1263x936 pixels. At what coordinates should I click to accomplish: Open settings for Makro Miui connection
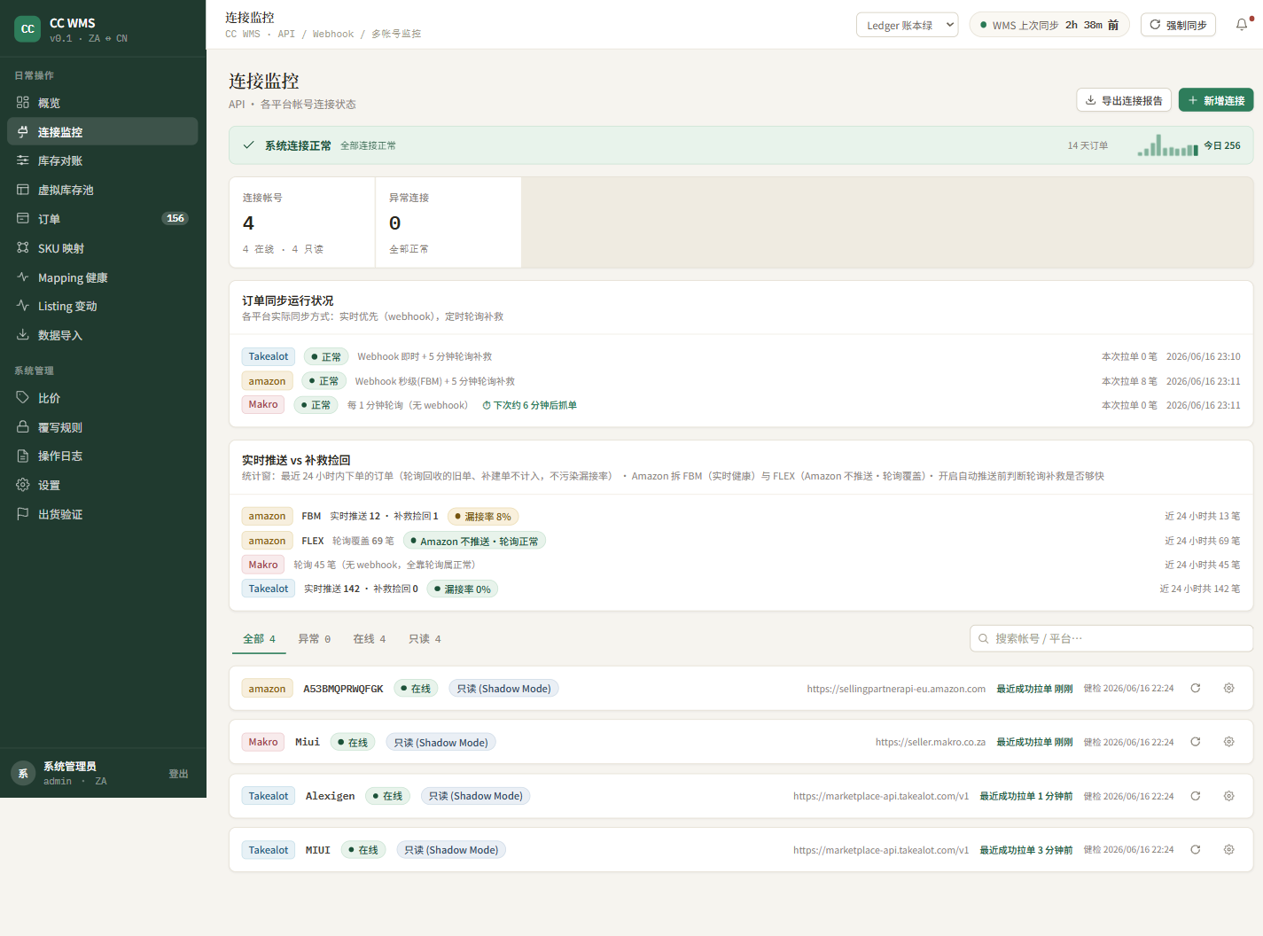point(1228,742)
